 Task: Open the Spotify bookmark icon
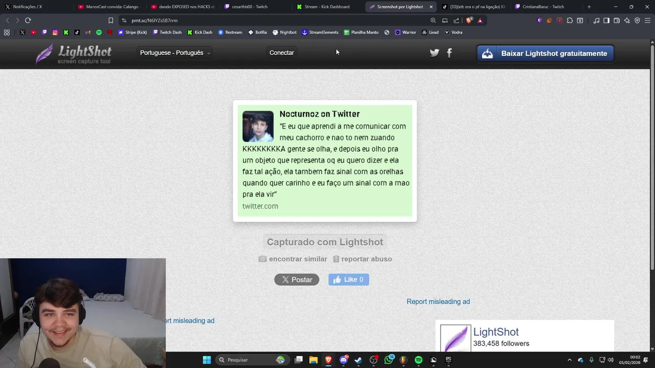click(99, 32)
